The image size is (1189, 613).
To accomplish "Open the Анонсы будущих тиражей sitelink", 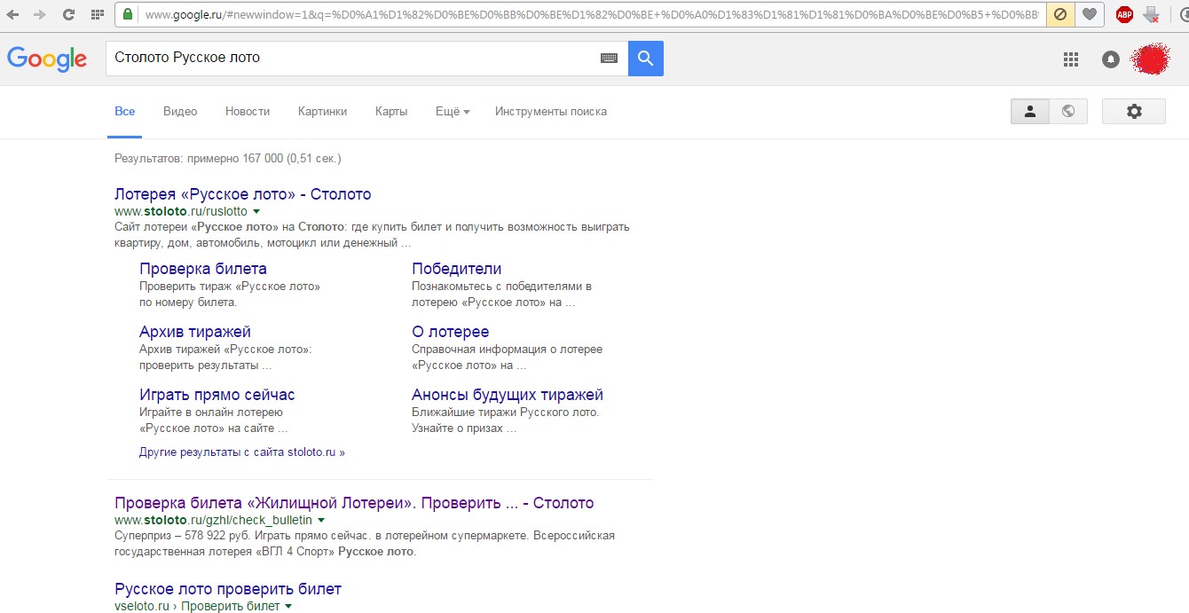I will pos(508,395).
